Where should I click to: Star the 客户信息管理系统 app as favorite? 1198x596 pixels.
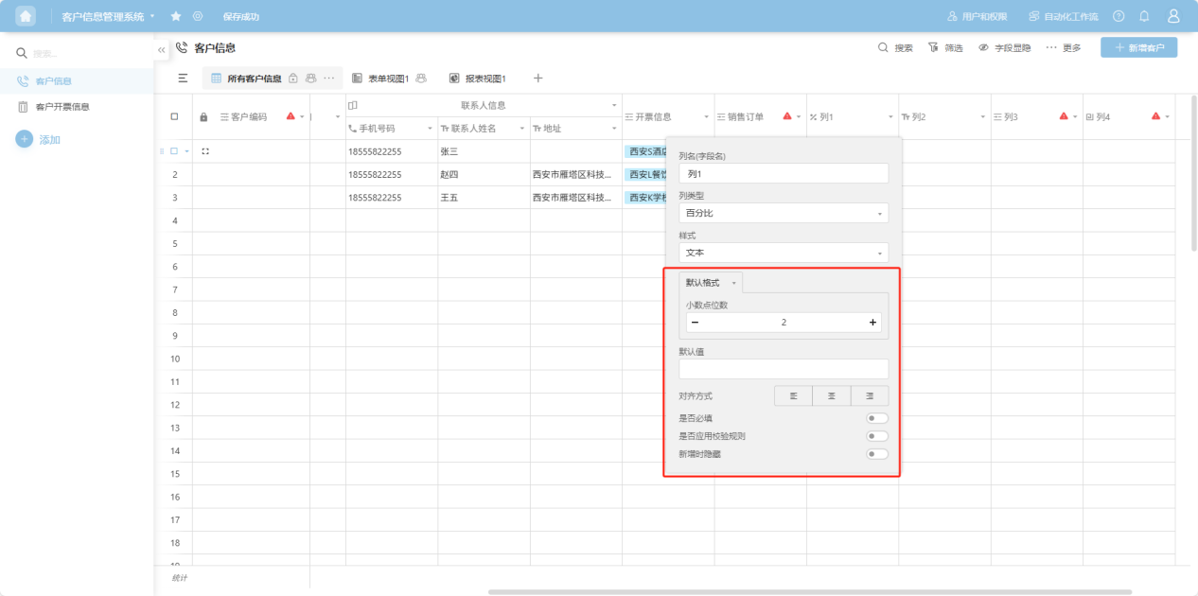coord(176,16)
